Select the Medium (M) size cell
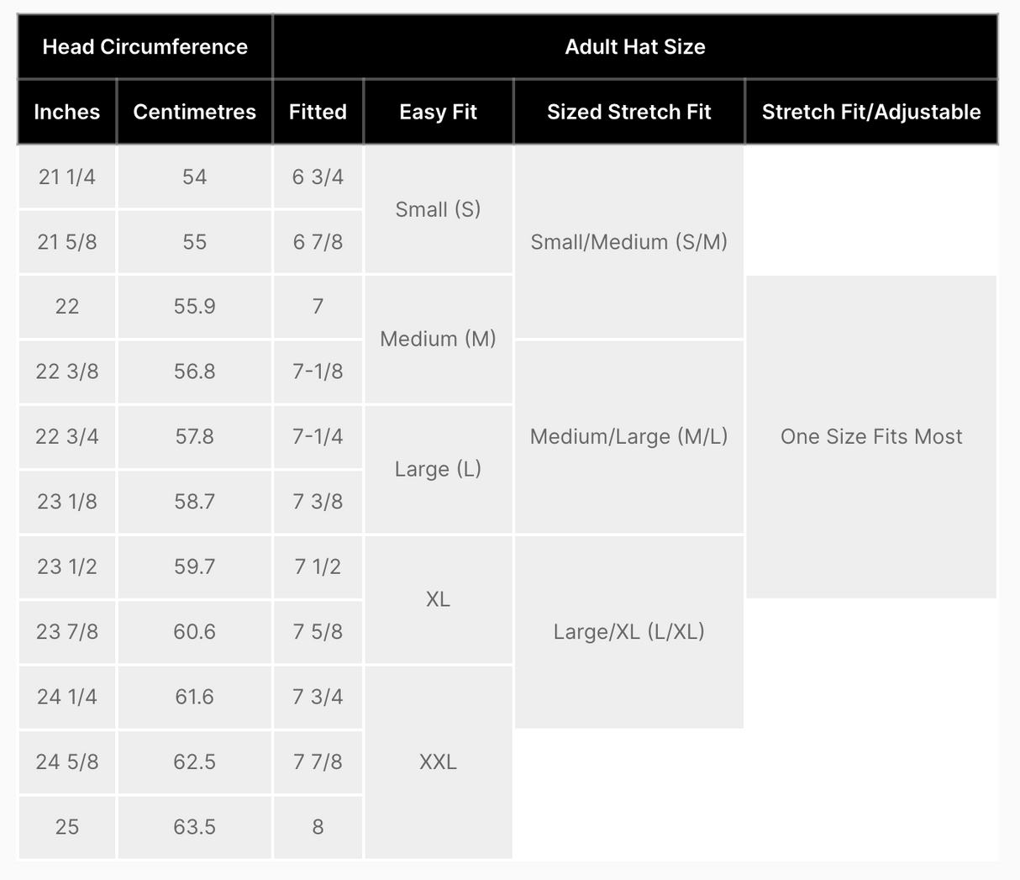 (x=438, y=339)
